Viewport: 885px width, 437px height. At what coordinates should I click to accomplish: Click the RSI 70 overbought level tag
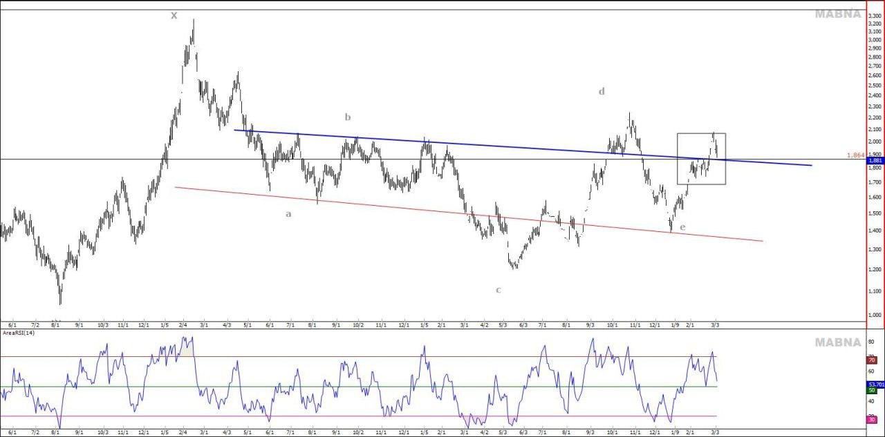(x=873, y=360)
